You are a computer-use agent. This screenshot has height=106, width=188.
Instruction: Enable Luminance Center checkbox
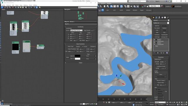pyautogui.click(x=156, y=67)
